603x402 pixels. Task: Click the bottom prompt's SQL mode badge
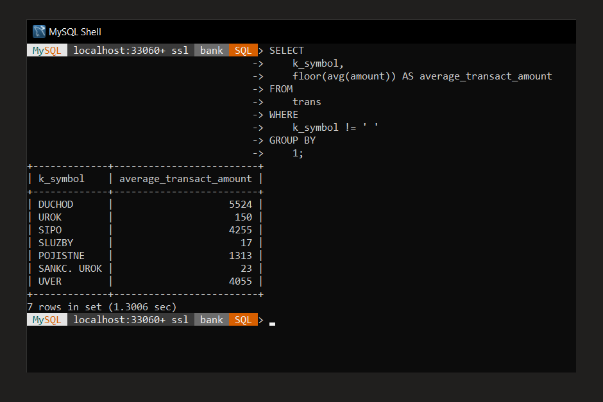pos(243,319)
